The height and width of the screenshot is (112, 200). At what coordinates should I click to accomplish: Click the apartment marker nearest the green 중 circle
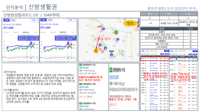click(x=118, y=39)
